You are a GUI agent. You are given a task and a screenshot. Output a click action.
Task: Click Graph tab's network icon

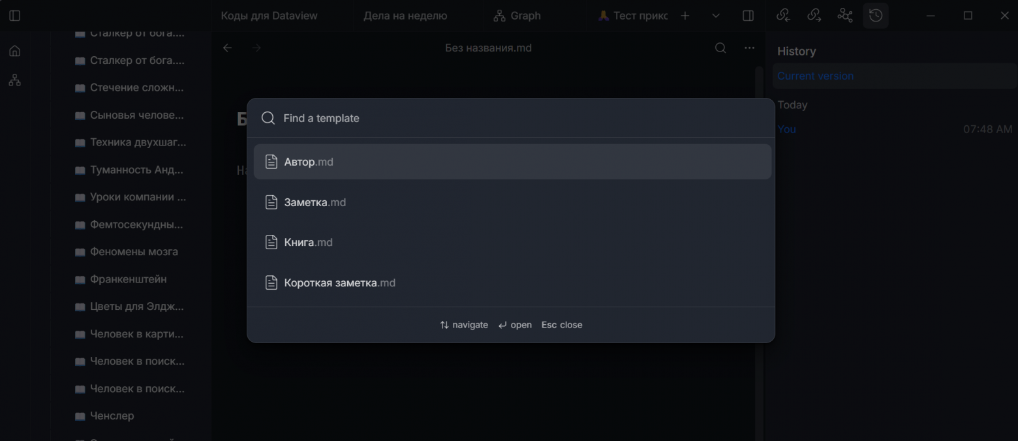pyautogui.click(x=499, y=16)
